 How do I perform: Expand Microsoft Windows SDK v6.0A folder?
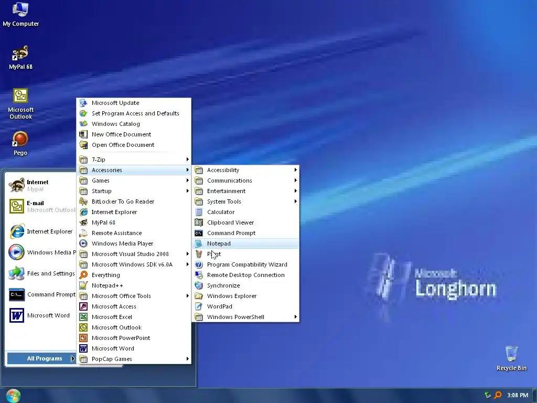coord(134,264)
